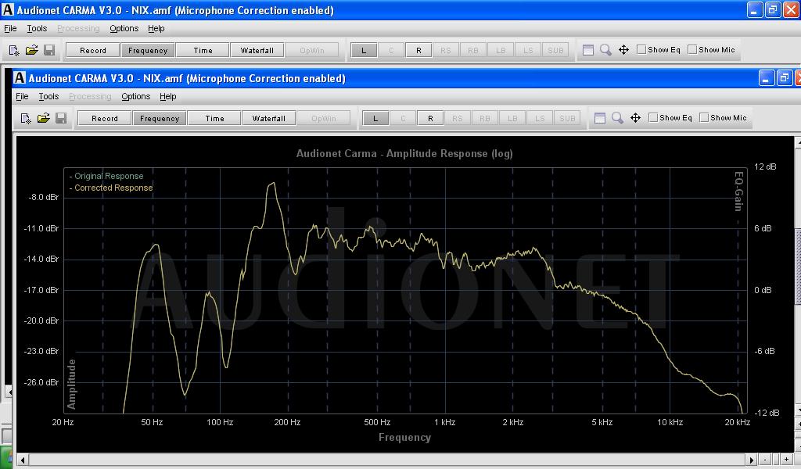Image resolution: width=801 pixels, height=469 pixels.
Task: Select Frequency view in back window
Action: tap(148, 50)
